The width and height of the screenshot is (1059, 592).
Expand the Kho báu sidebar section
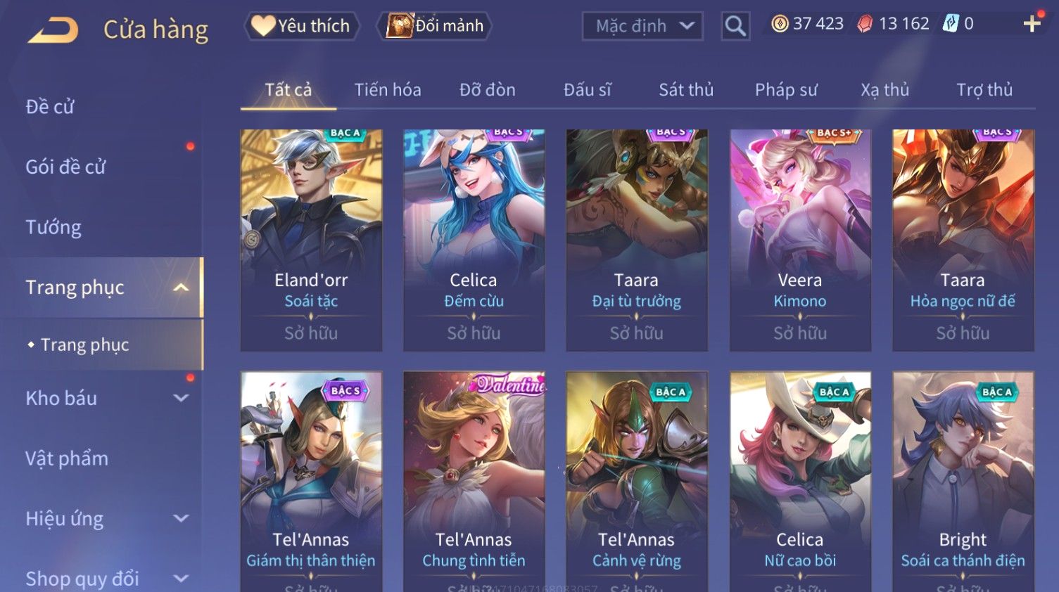coord(181,398)
